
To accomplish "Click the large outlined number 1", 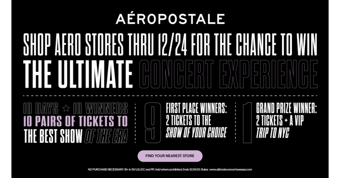I will coord(247,123).
